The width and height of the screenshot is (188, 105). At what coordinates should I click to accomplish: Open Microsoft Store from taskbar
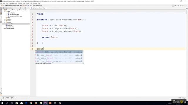pos(17,103)
